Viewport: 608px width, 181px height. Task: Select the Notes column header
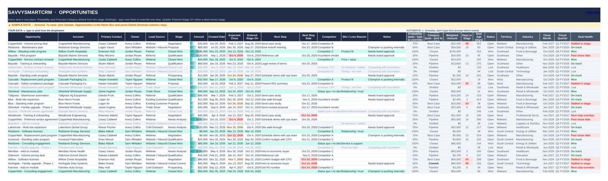click(x=387, y=37)
